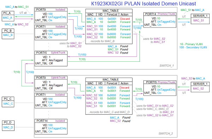Select the PC_C box
Screen dimensions: 212x139
point(8,102)
